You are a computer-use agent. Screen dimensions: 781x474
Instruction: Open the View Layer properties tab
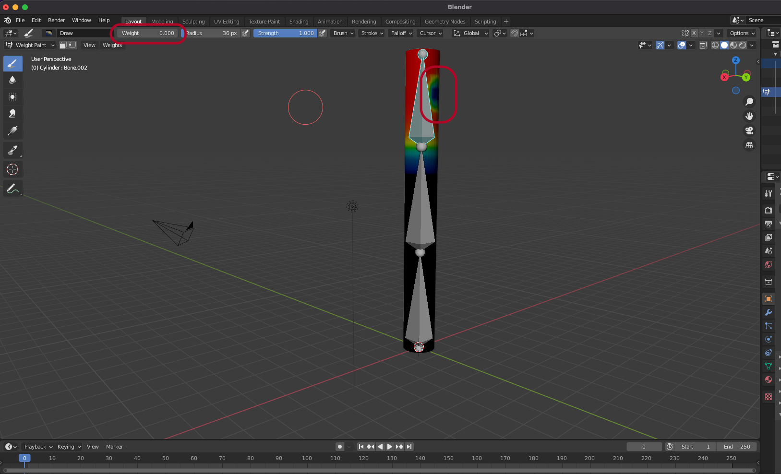pos(769,237)
